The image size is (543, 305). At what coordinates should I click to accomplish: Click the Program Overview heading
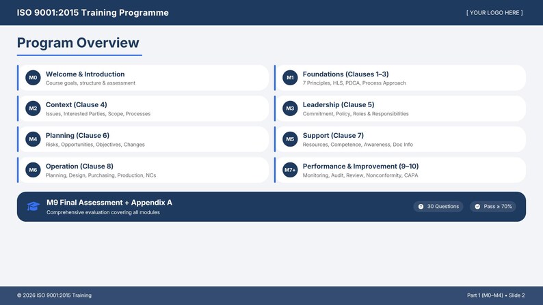pos(78,43)
